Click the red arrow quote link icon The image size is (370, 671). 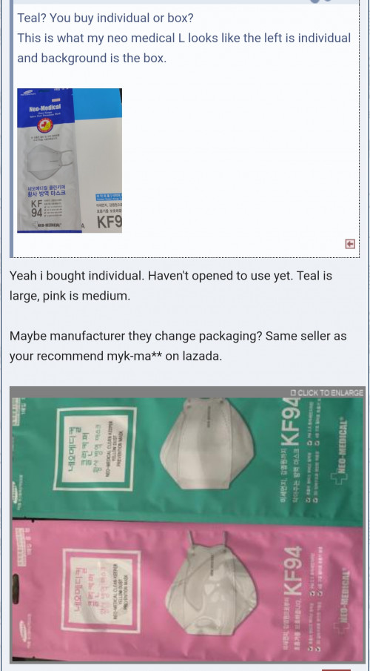[x=350, y=244]
